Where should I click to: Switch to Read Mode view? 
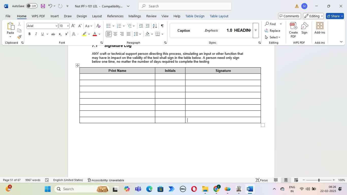[276, 180]
